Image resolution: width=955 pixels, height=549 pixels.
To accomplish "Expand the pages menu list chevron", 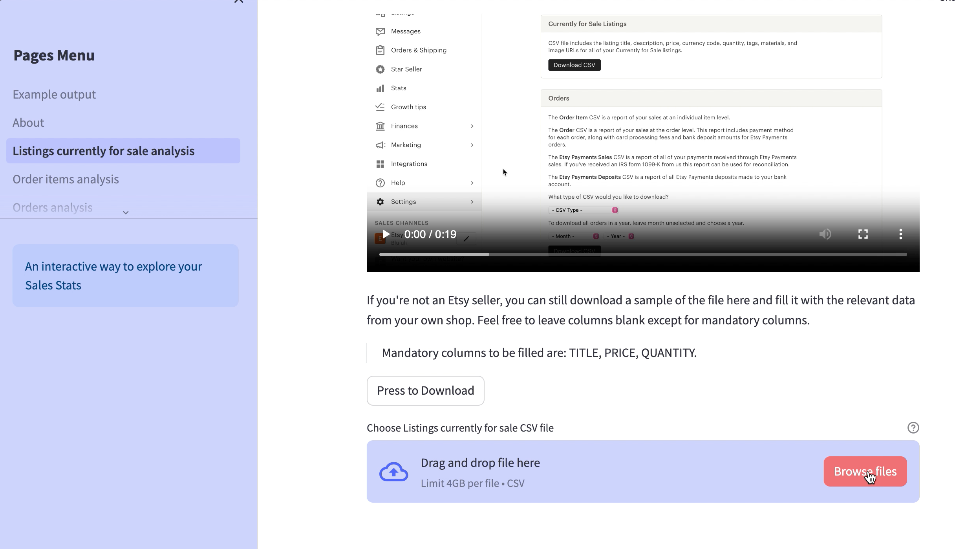I will click(126, 212).
